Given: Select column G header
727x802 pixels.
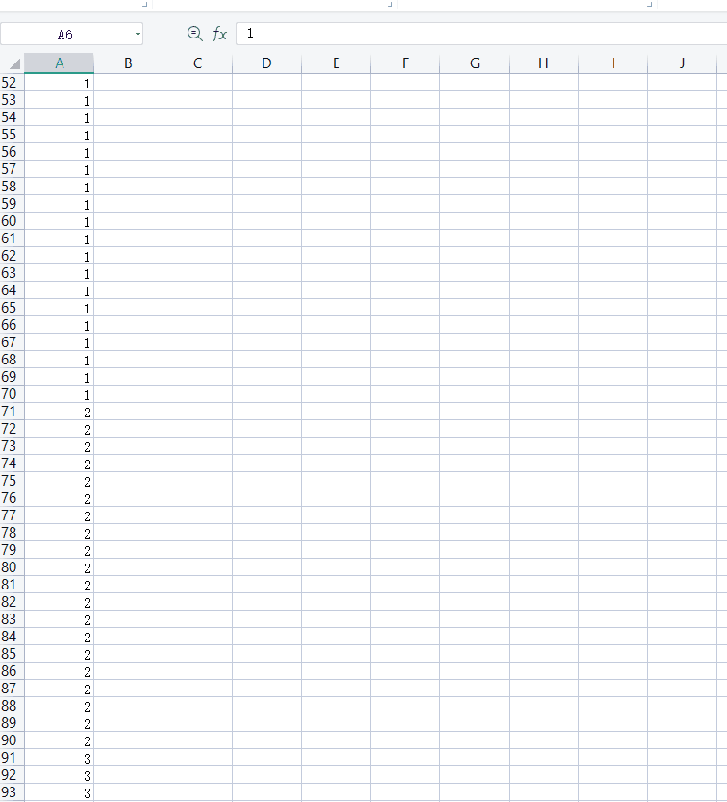Looking at the screenshot, I should 474,63.
